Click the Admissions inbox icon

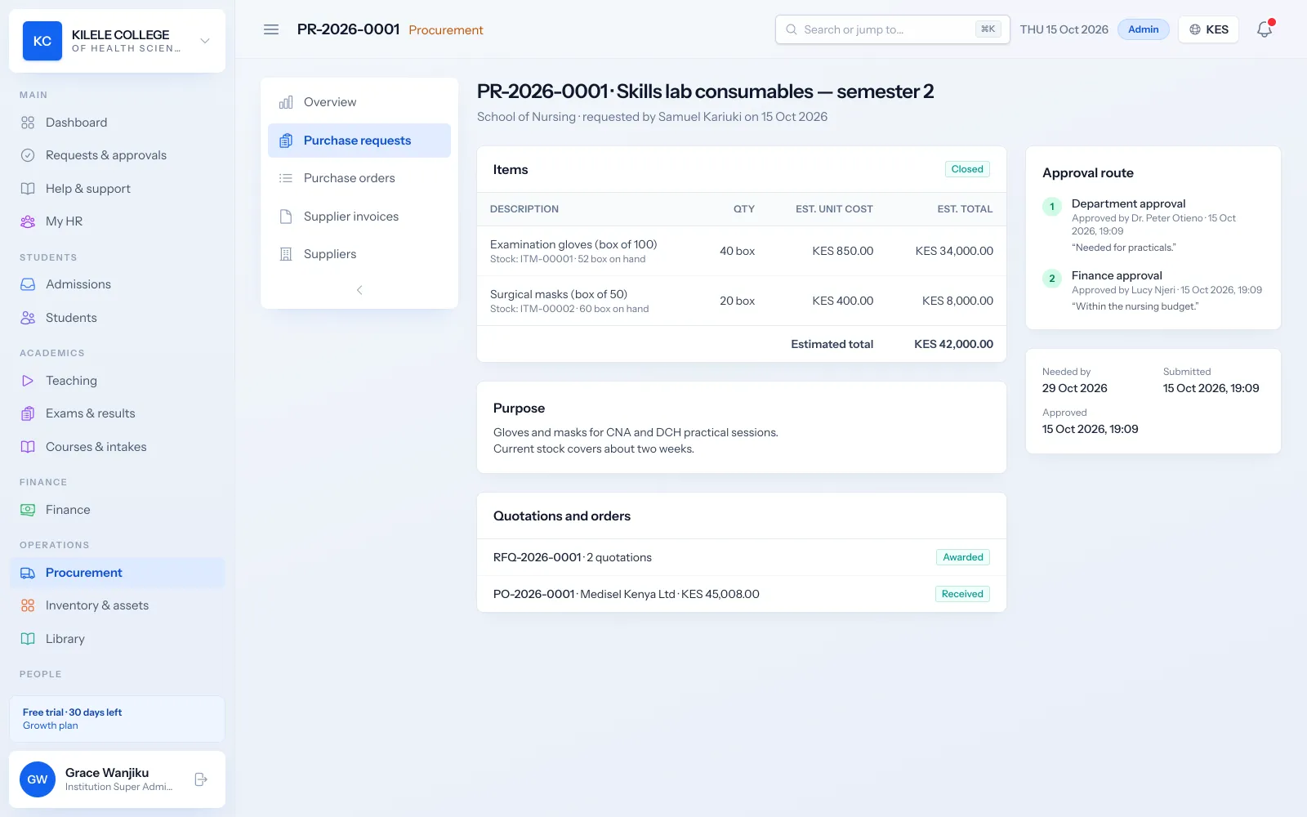click(x=28, y=284)
